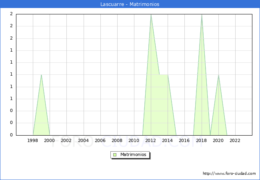The image size is (260, 180).
Task: Click the flat 2013-2014 plateau area
Action: pos(164,105)
